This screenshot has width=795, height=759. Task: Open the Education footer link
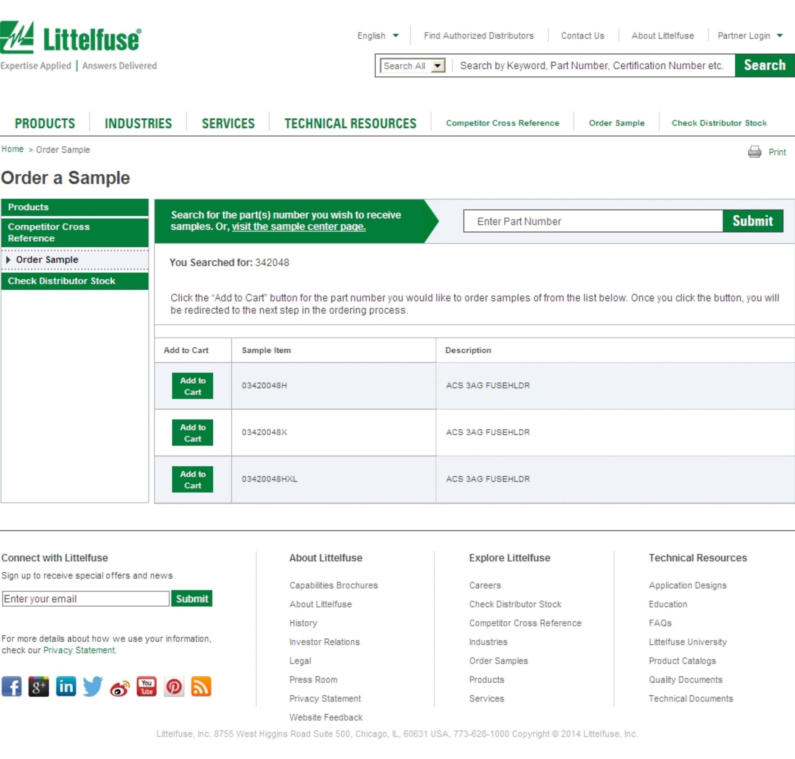668,604
